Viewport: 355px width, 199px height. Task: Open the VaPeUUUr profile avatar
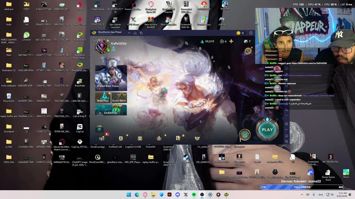[102, 46]
